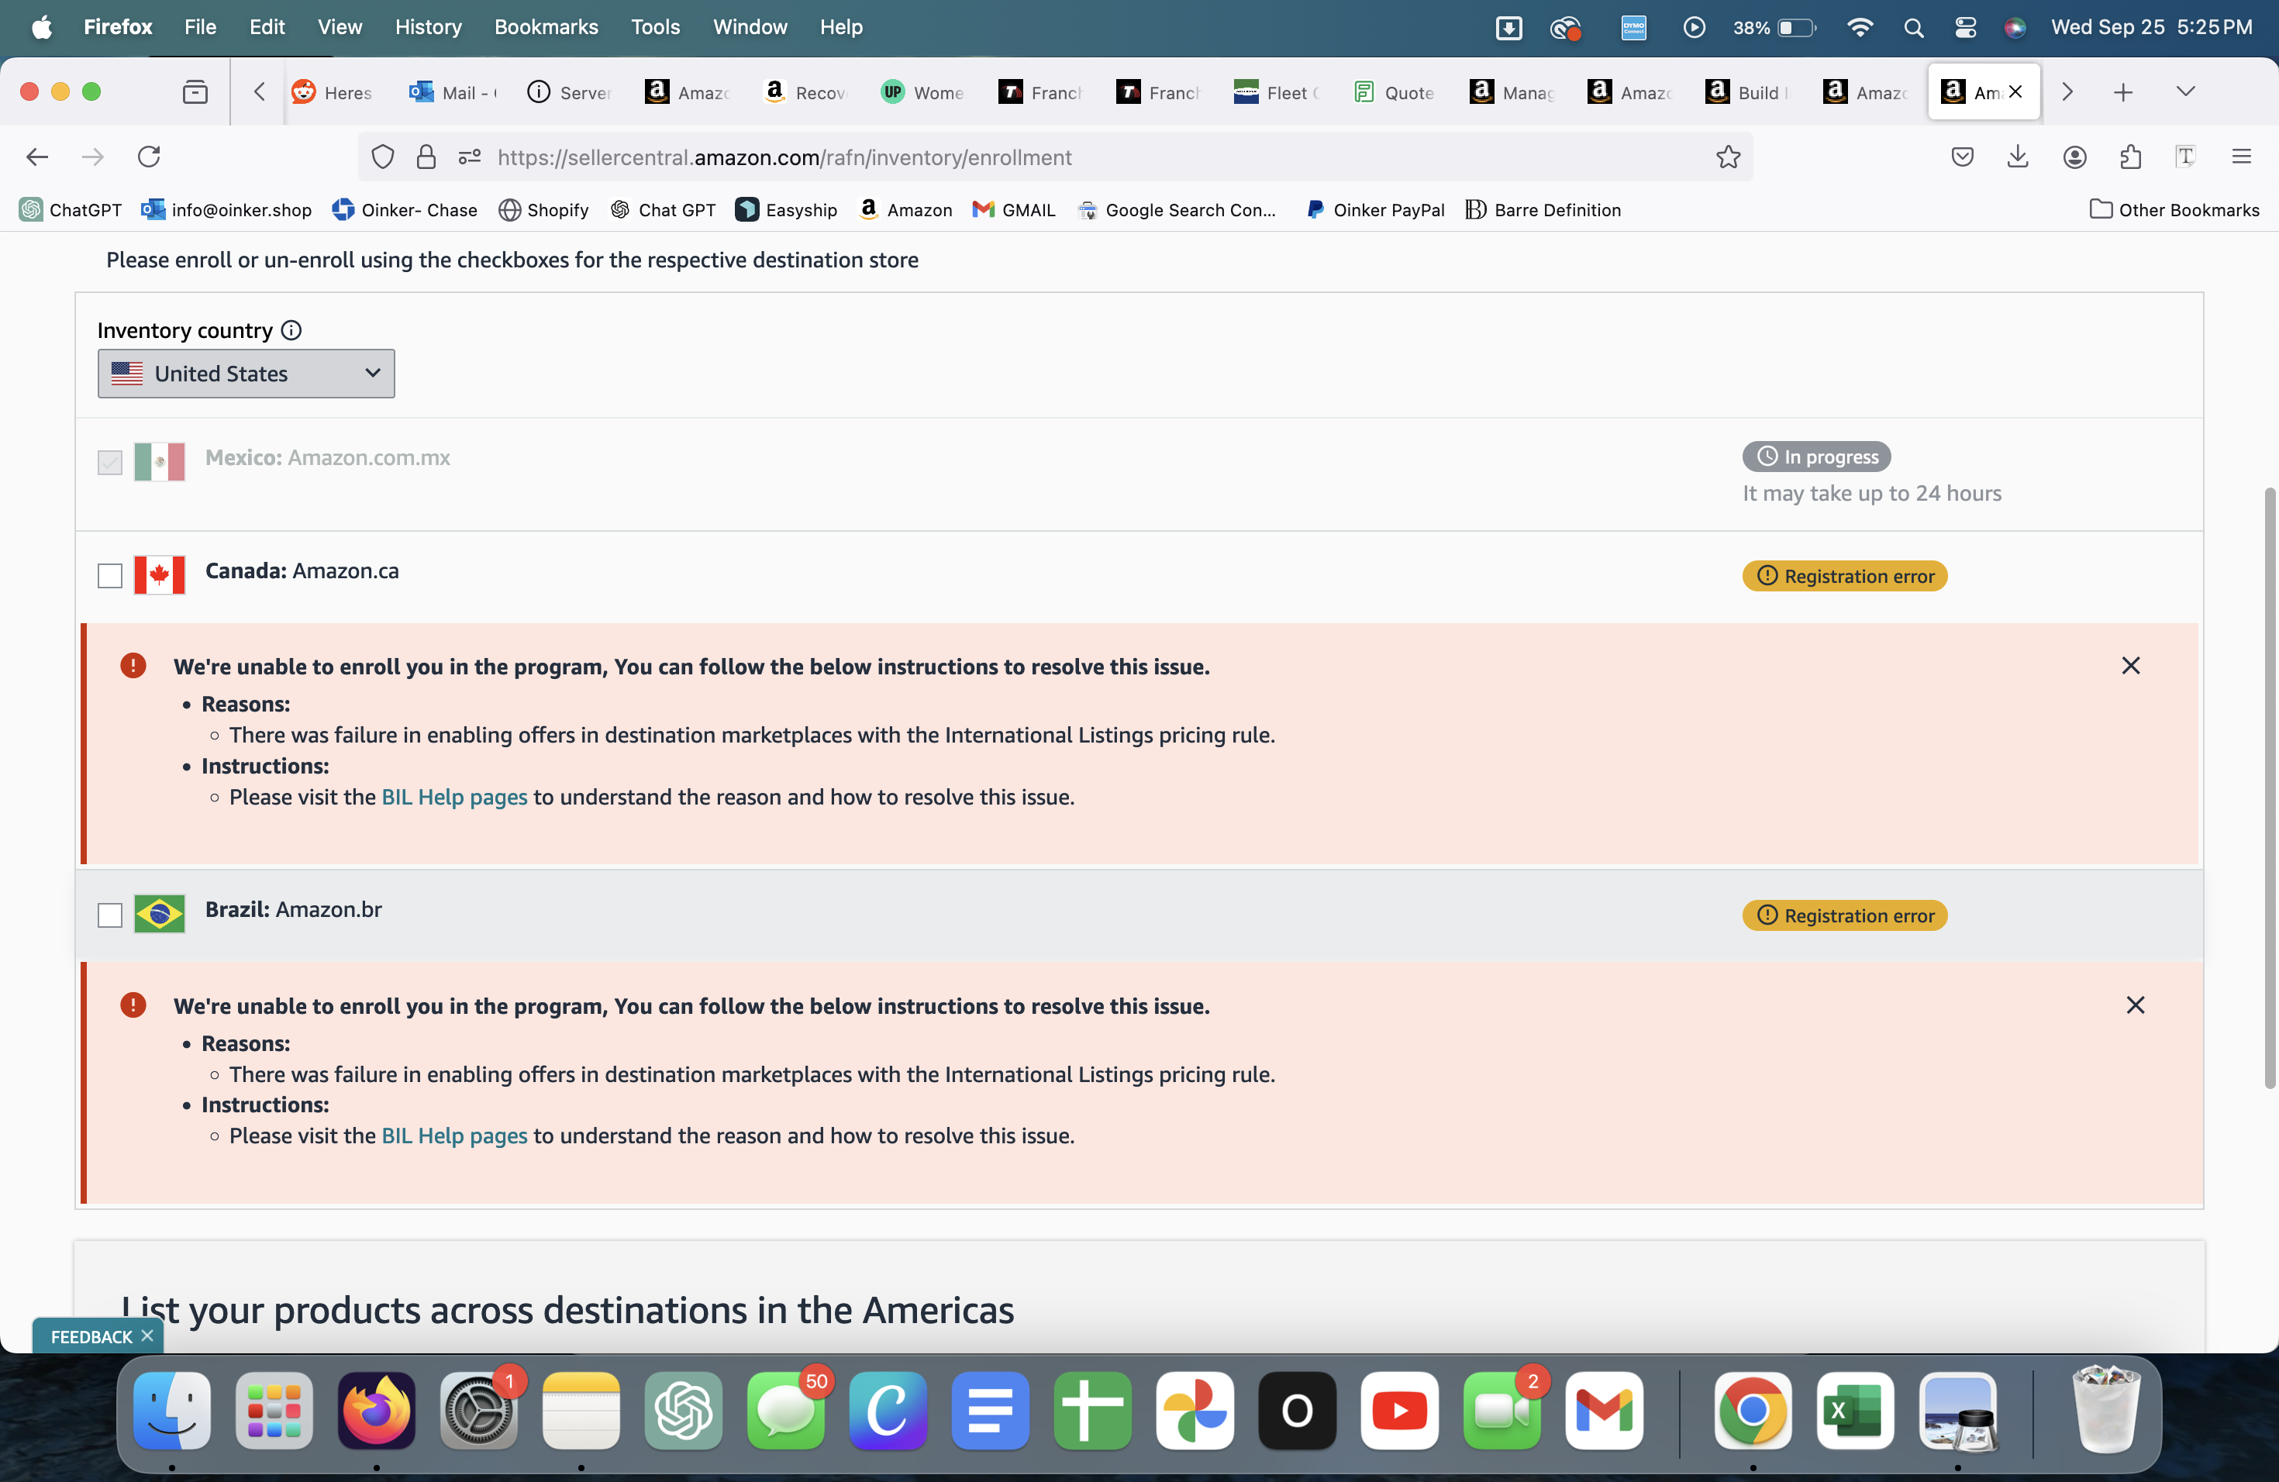The width and height of the screenshot is (2279, 1482).
Task: Open the Firefox hamburger menu
Action: (x=2241, y=157)
